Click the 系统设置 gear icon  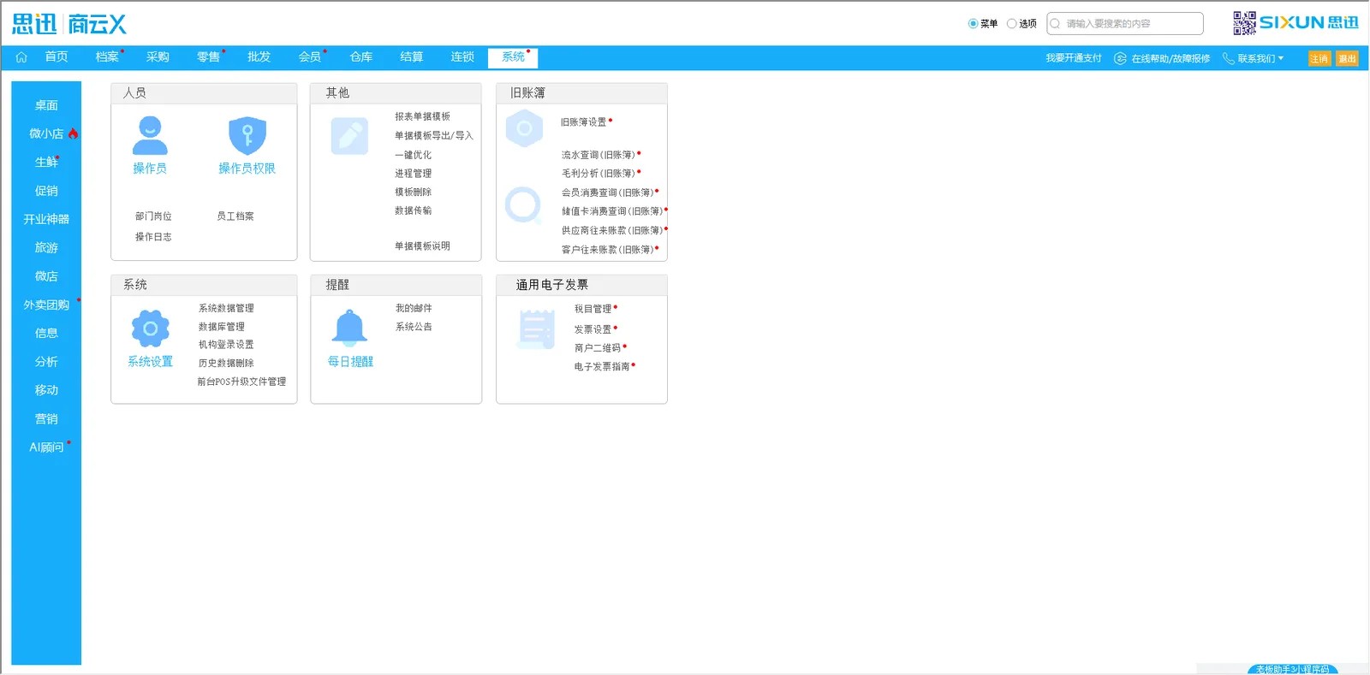(151, 329)
